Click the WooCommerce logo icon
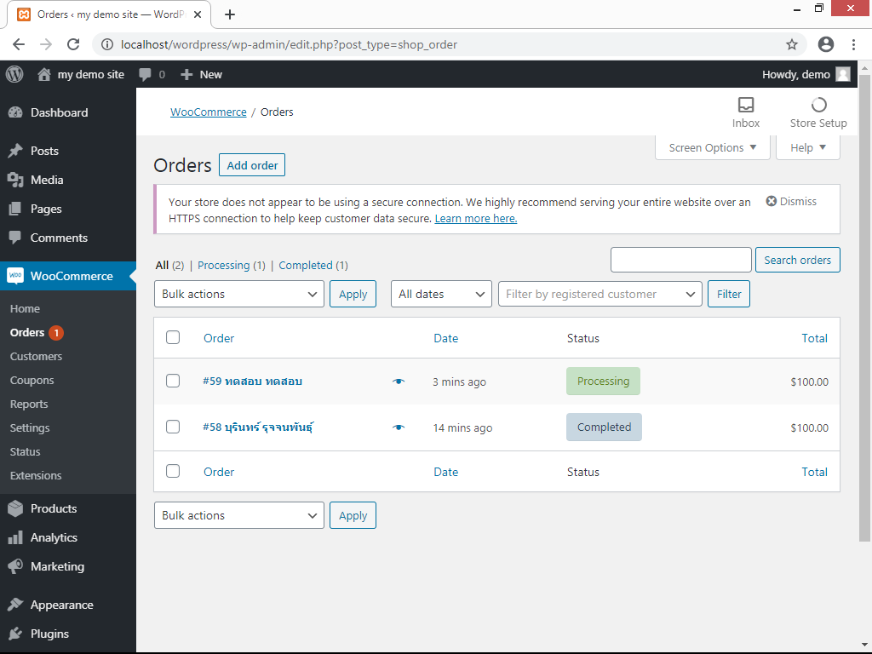The image size is (872, 654). 15,276
